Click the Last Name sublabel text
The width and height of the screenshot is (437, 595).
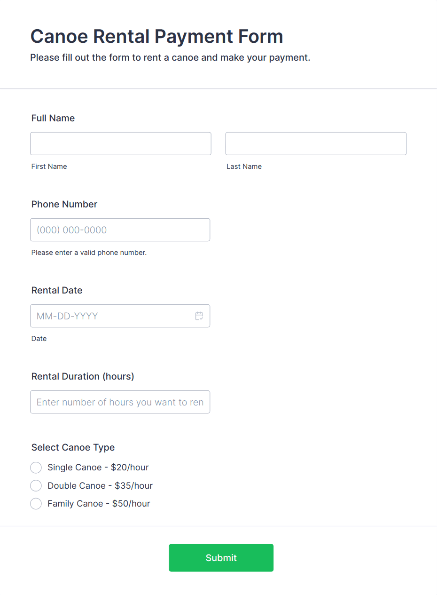(244, 167)
